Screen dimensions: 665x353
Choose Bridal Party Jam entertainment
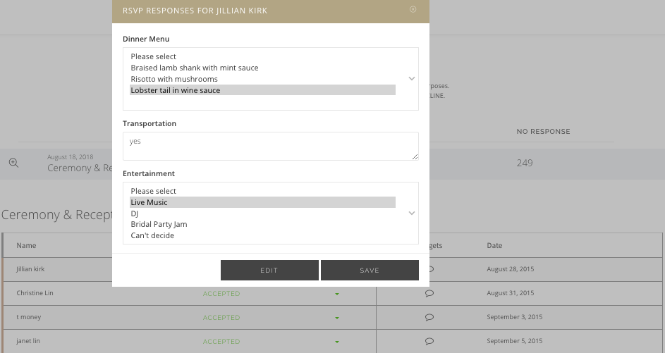click(159, 224)
